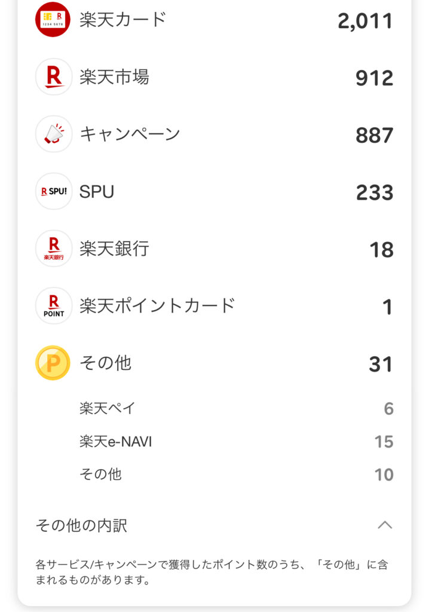This screenshot has width=429, height=612.
Task: Tap the Rakuten Card icon
Action: click(x=53, y=20)
